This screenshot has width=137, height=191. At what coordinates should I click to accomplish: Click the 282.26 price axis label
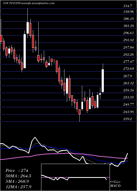click(x=129, y=55)
